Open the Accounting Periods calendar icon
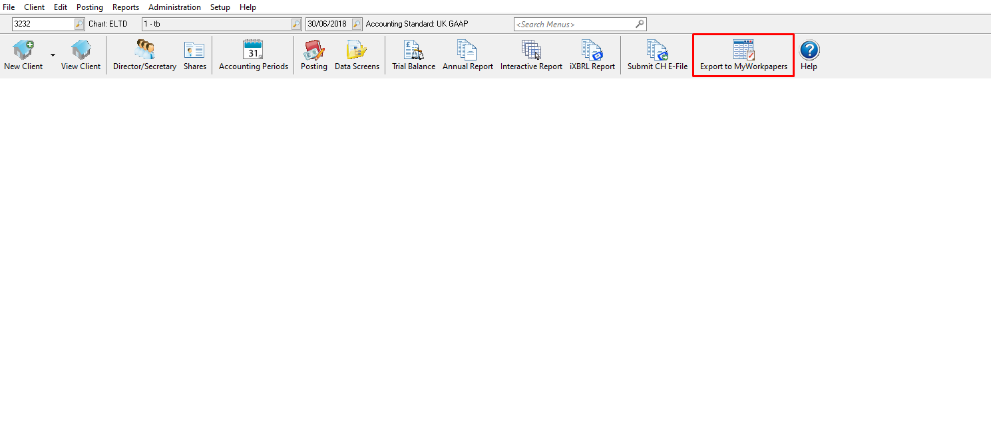991x422 pixels. click(253, 50)
